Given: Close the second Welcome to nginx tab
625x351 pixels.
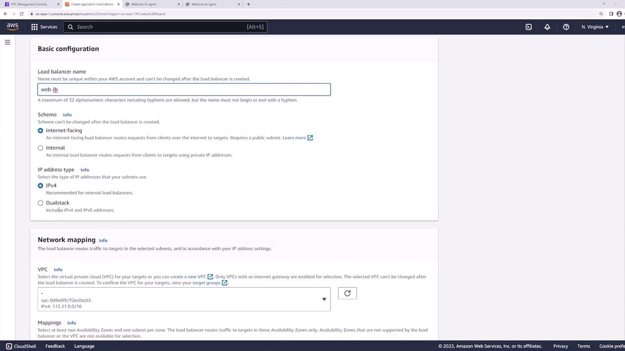Looking at the screenshot, I should click(x=239, y=4).
